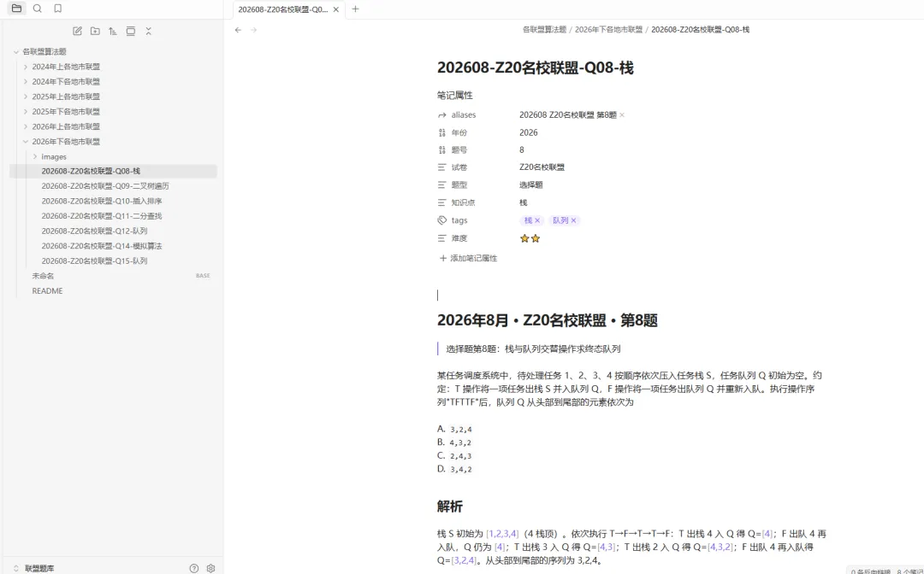The height and width of the screenshot is (574, 924).
Task: Expand the images folder
Action: tap(35, 157)
